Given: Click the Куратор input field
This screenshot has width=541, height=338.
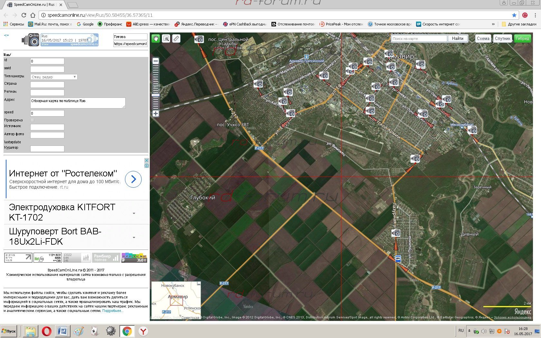Looking at the screenshot, I should [x=47, y=149].
